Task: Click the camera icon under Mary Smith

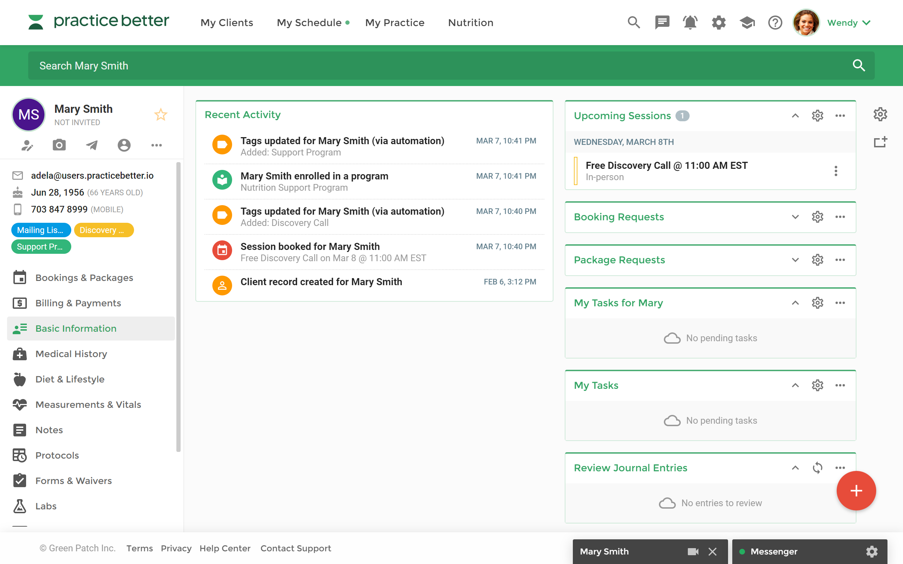Action: 59,145
